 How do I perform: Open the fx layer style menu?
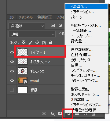(x=52, y=114)
